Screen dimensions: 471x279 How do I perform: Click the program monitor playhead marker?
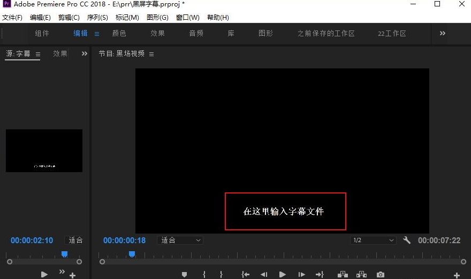pyautogui.click(x=132, y=254)
